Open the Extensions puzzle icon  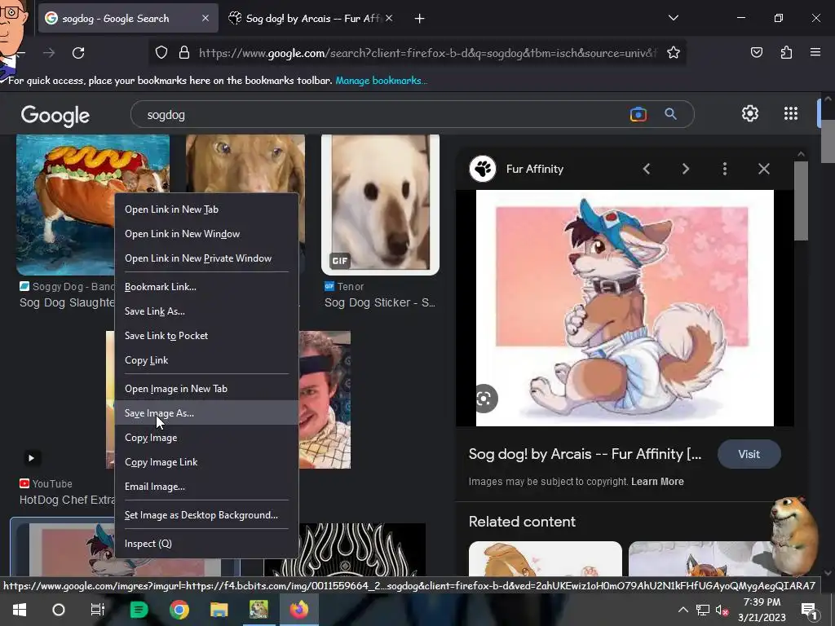coord(786,52)
